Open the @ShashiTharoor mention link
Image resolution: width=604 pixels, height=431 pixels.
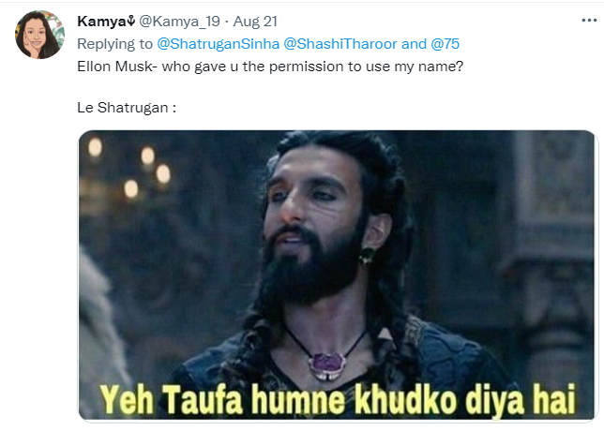click(x=340, y=44)
